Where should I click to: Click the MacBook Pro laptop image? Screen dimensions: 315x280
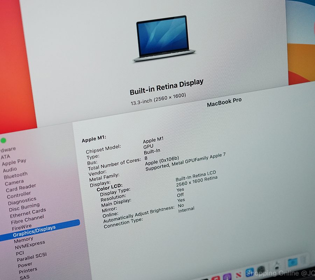coord(164,38)
